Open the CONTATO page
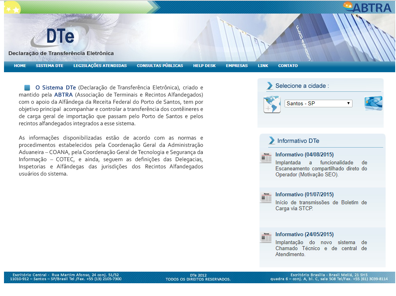This screenshot has height=296, width=396. point(287,66)
